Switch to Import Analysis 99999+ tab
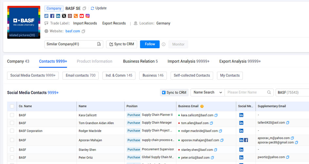The width and height of the screenshot is (309, 164). click(x=188, y=61)
